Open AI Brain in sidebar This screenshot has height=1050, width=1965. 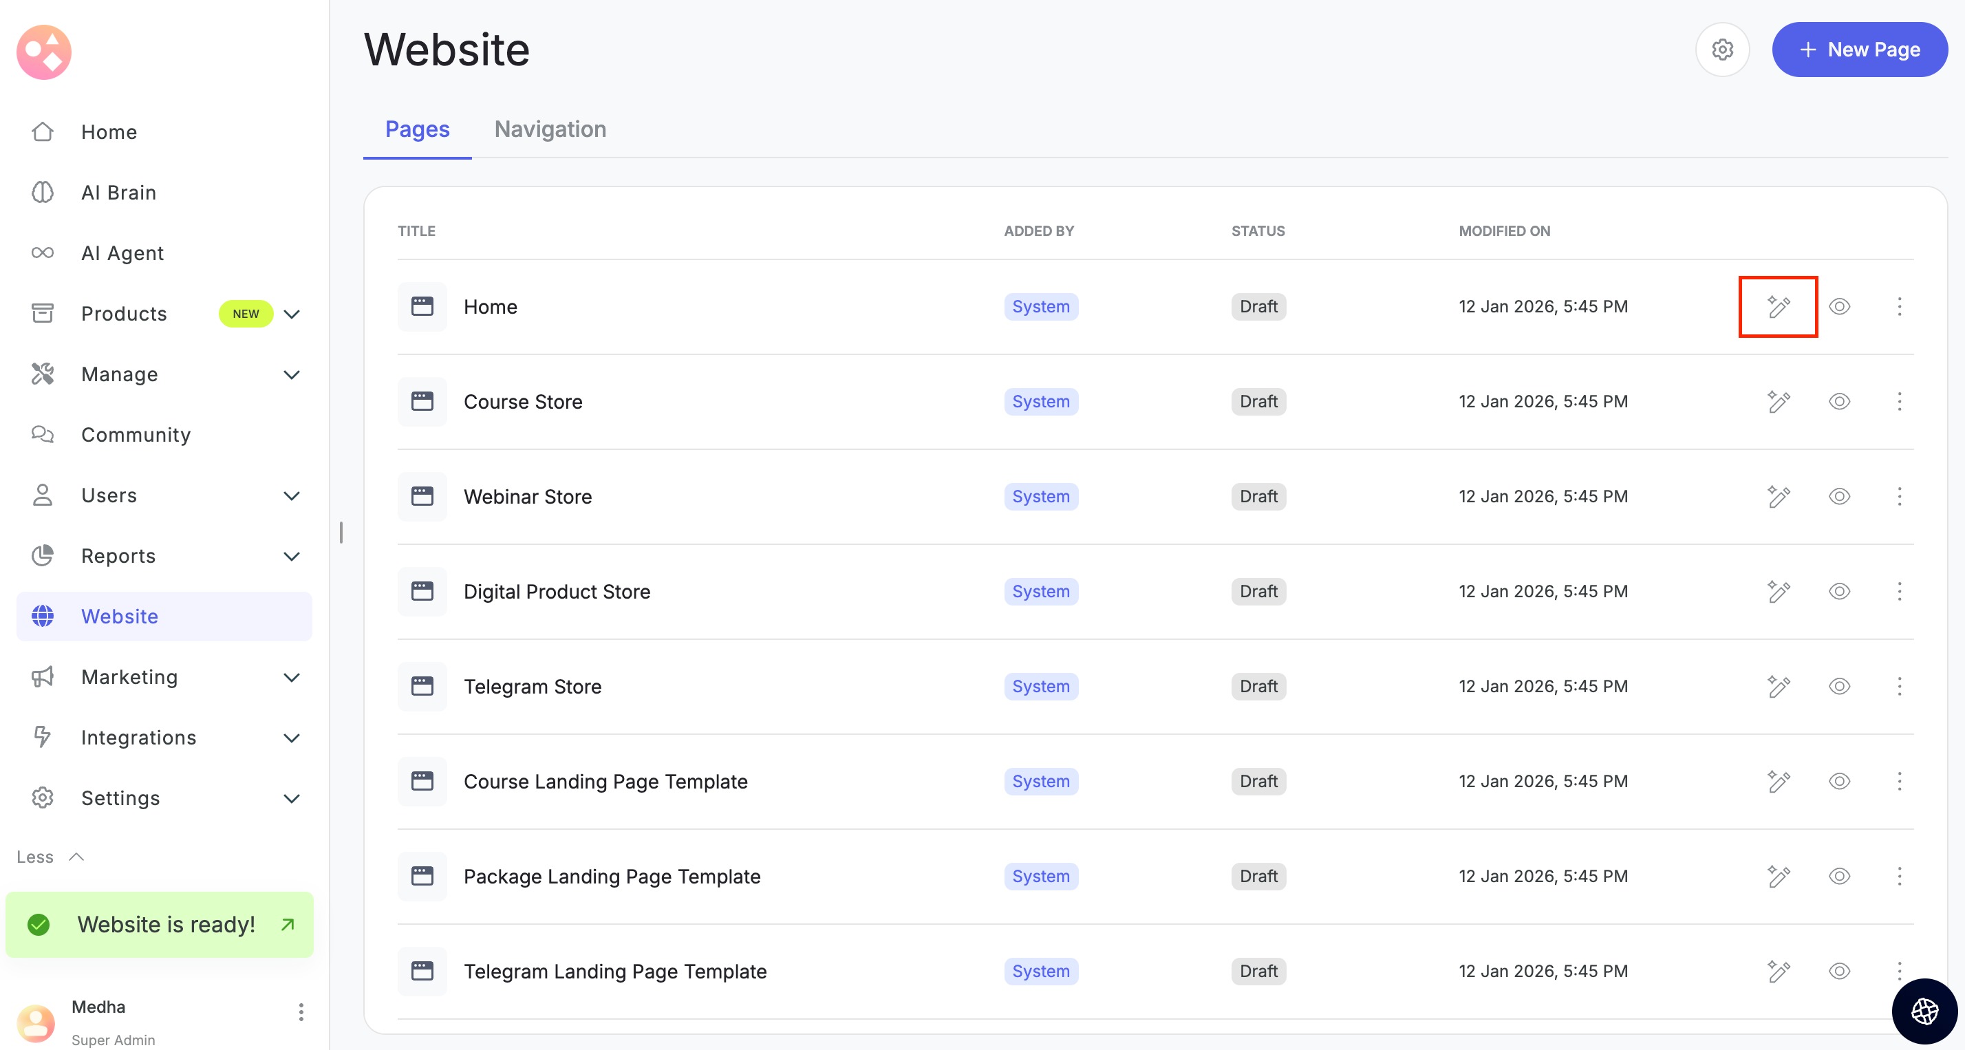click(x=118, y=192)
